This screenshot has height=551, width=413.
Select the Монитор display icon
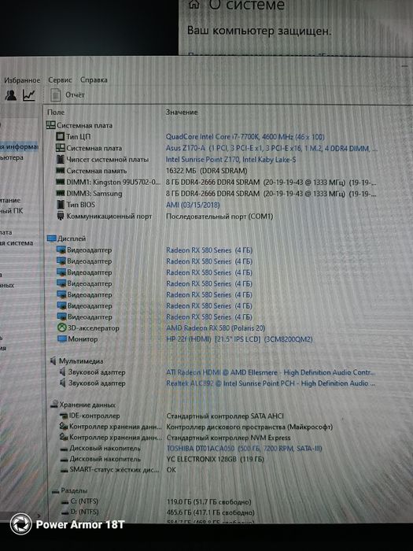[x=62, y=338]
